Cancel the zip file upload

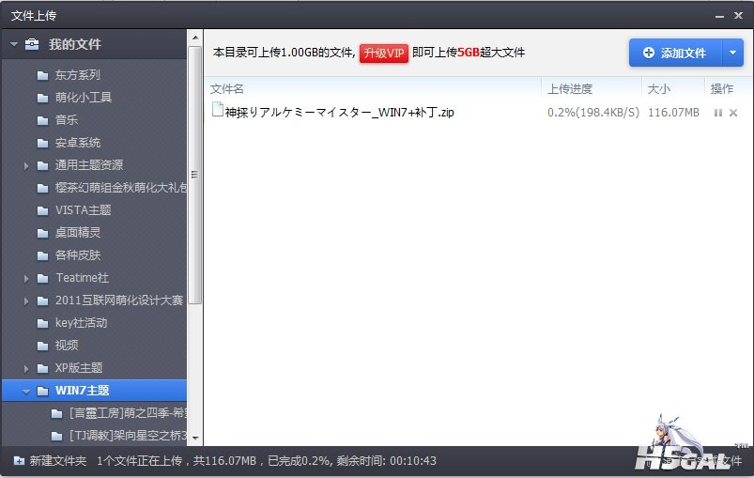[x=733, y=113]
